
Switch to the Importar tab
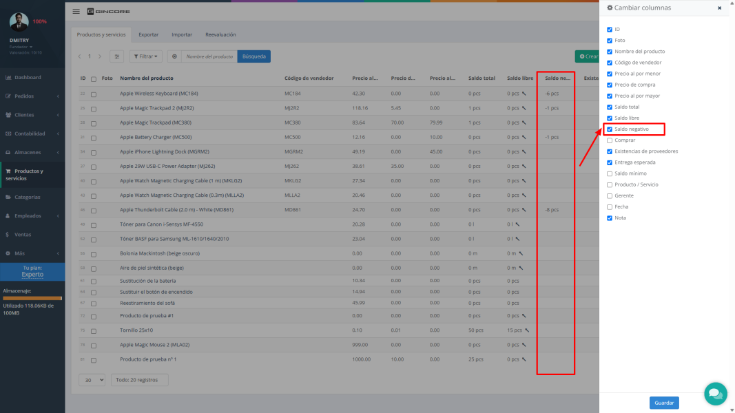click(x=182, y=34)
